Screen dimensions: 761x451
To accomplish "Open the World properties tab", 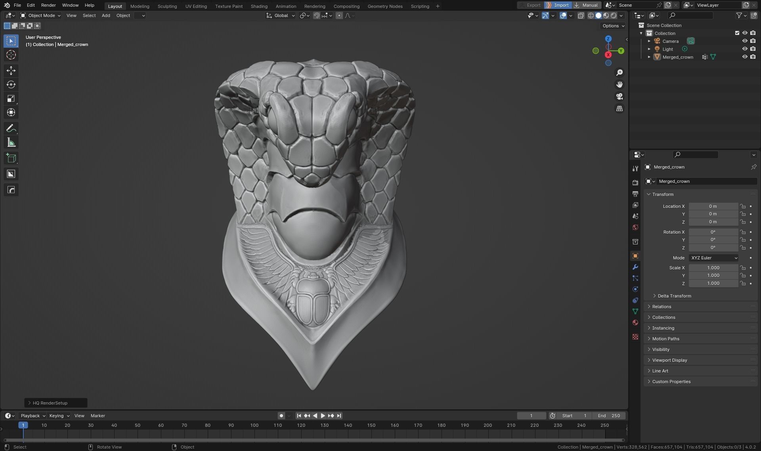I will pos(635,227).
